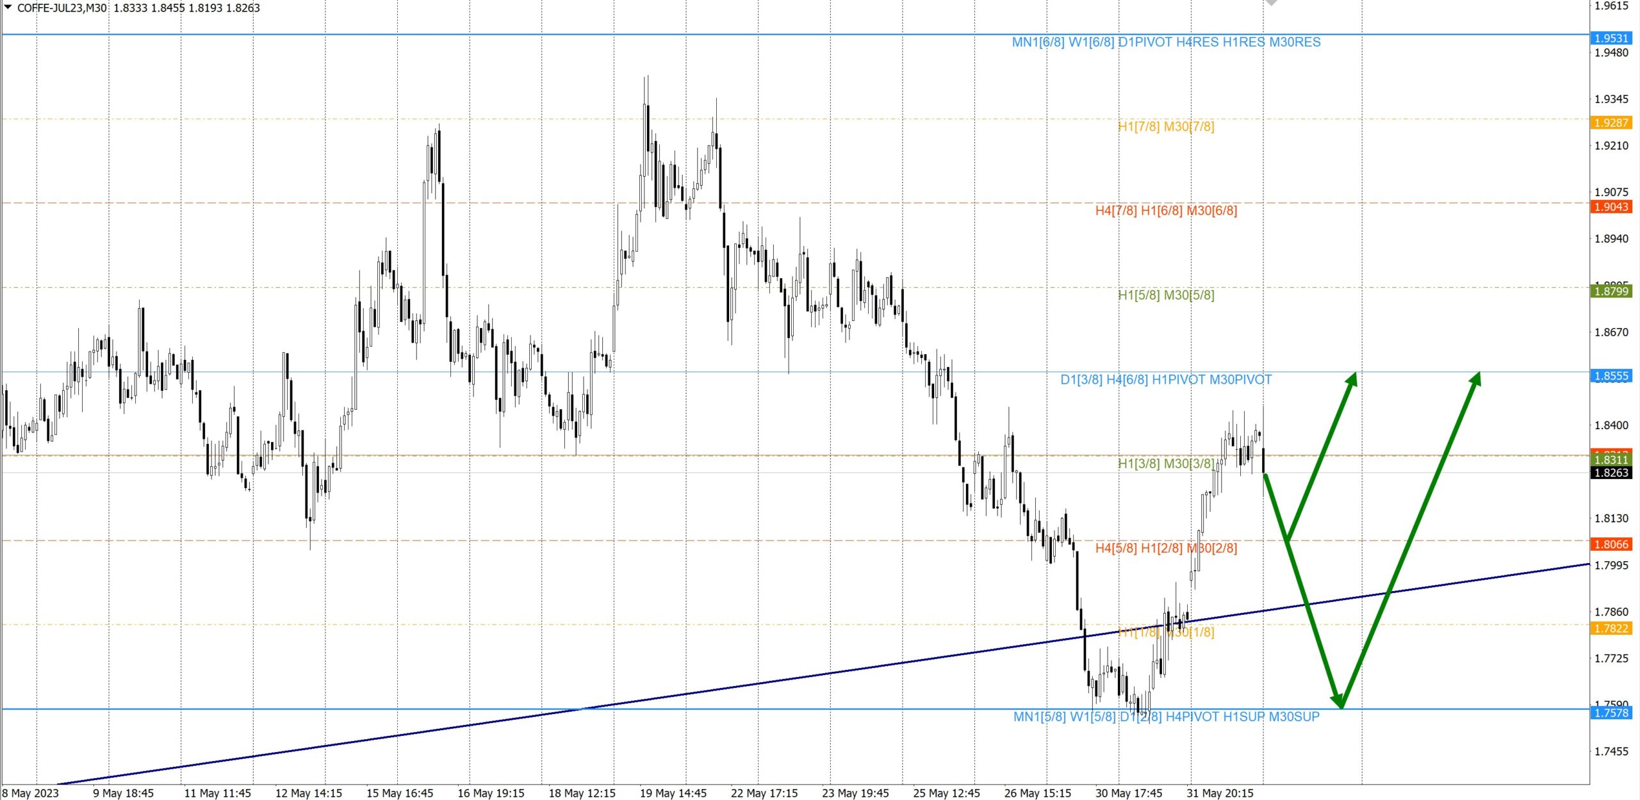Image resolution: width=1640 pixels, height=800 pixels.
Task: Click the MN1[5/8] W1[5/8] H4PIVOT support label
Action: (1166, 717)
